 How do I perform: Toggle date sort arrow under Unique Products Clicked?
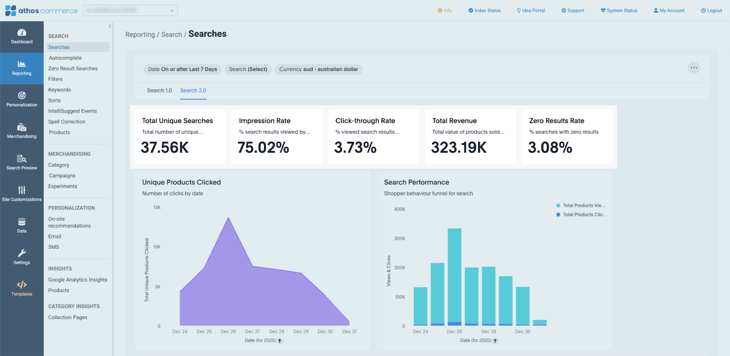click(280, 340)
